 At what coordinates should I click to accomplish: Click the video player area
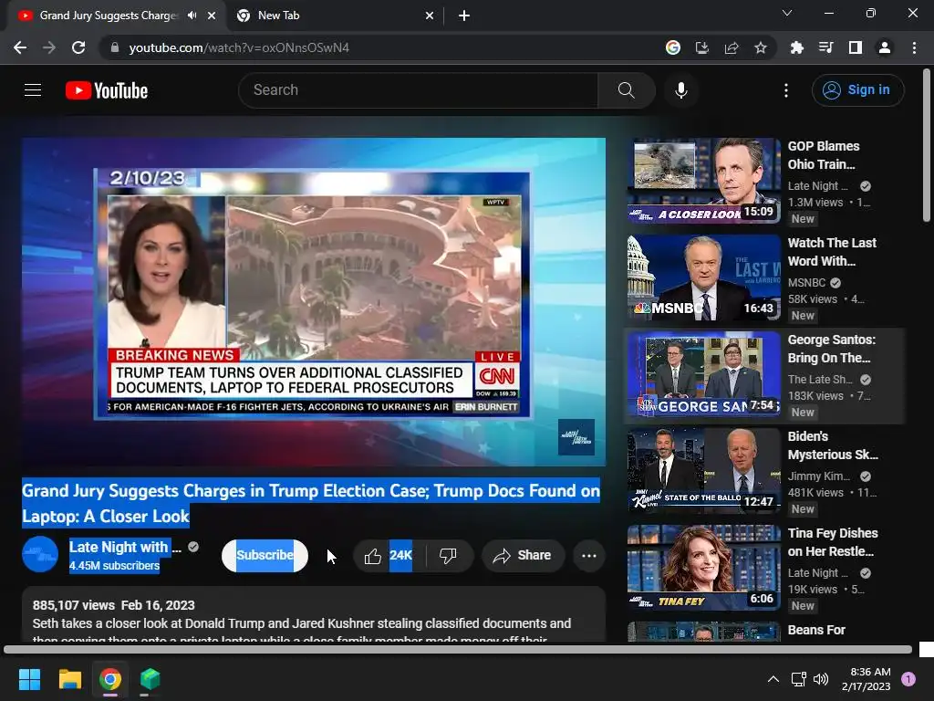(314, 301)
